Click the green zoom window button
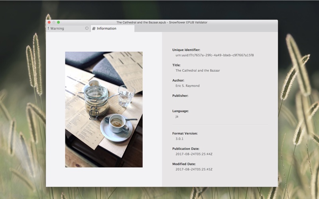The width and height of the screenshot is (319, 199). [58, 22]
